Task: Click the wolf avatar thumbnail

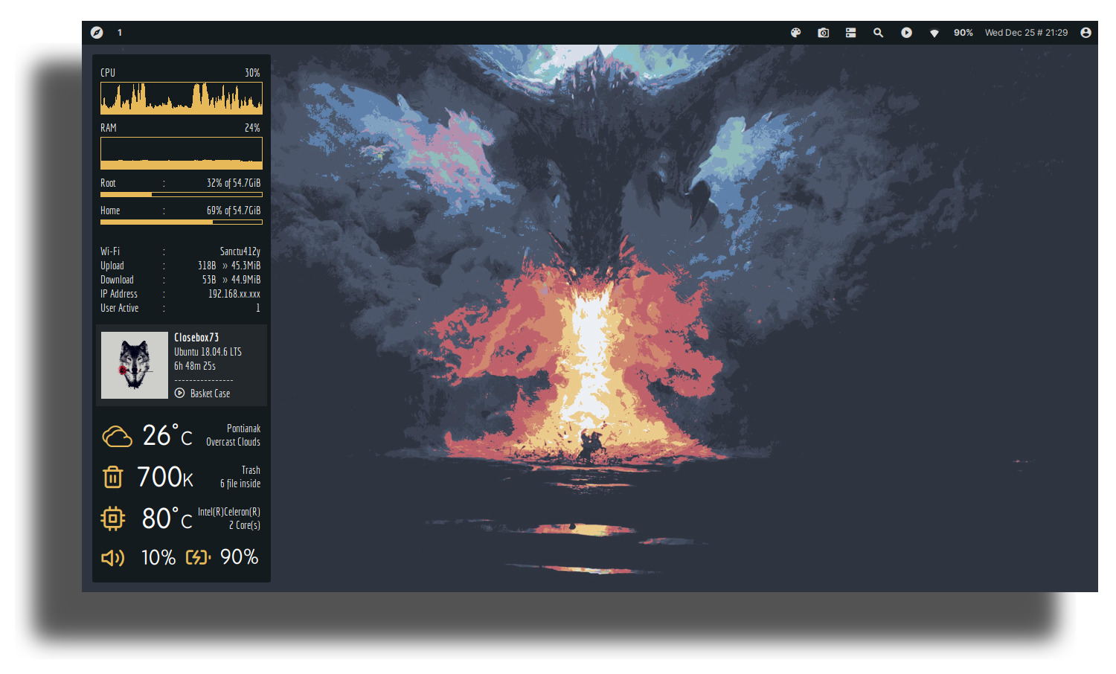Action: pos(135,365)
